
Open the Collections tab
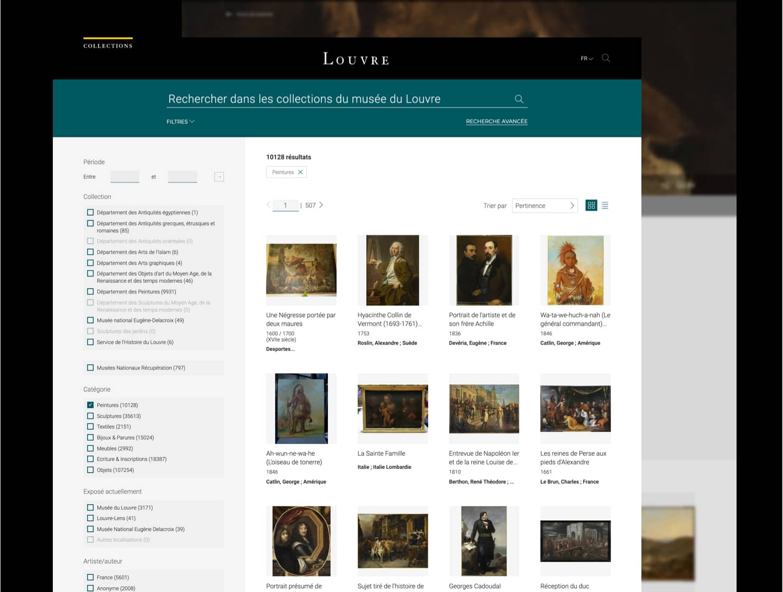pos(108,46)
